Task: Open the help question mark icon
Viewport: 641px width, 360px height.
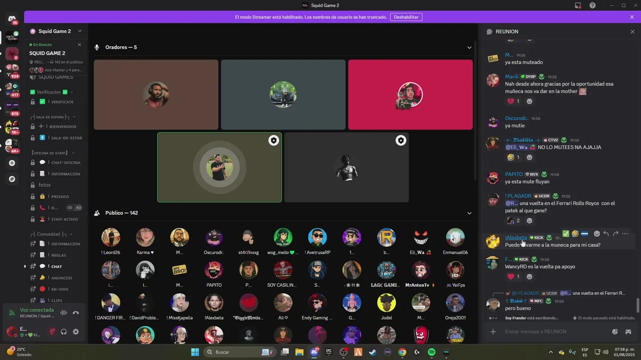Action: tap(592, 5)
